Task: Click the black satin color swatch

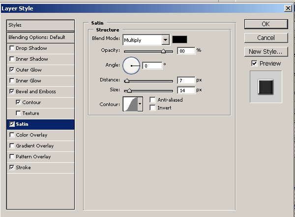Action: pyautogui.click(x=179, y=39)
